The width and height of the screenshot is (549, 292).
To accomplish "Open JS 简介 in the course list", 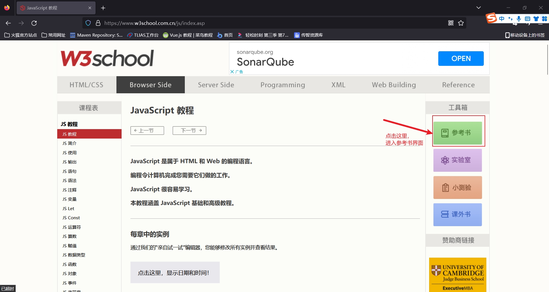I will click(x=70, y=143).
